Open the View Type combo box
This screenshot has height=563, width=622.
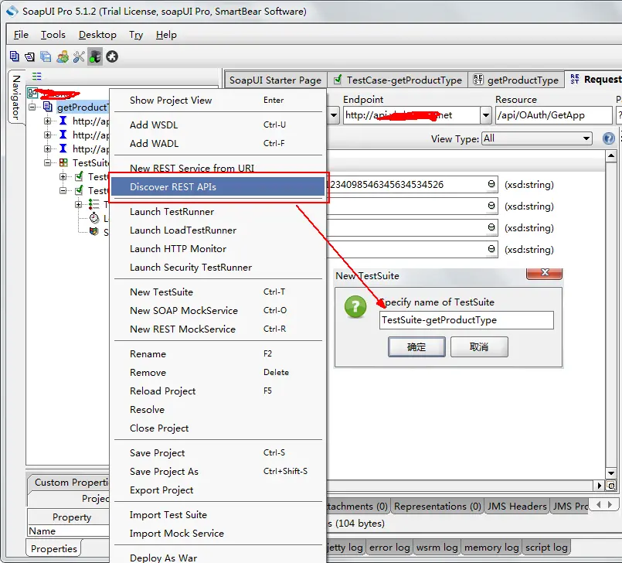pos(537,138)
